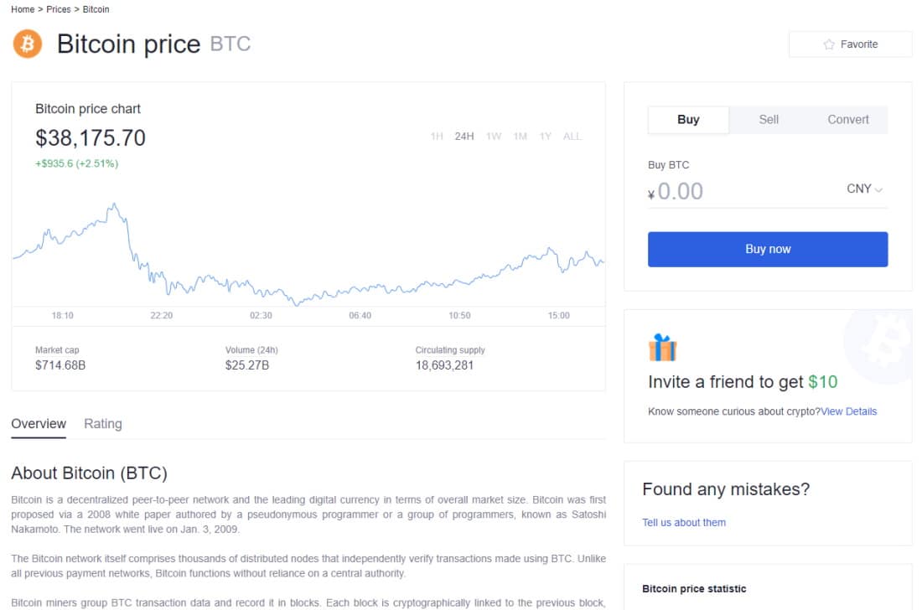Activate the Favorite toggle for Bitcoin
The width and height of the screenshot is (922, 610).
coord(850,44)
